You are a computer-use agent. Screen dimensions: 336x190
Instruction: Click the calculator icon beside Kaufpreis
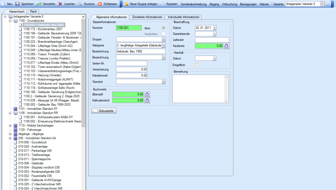coord(226,46)
